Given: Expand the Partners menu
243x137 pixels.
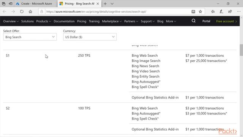Looking at the screenshot, I should (x=131, y=21).
